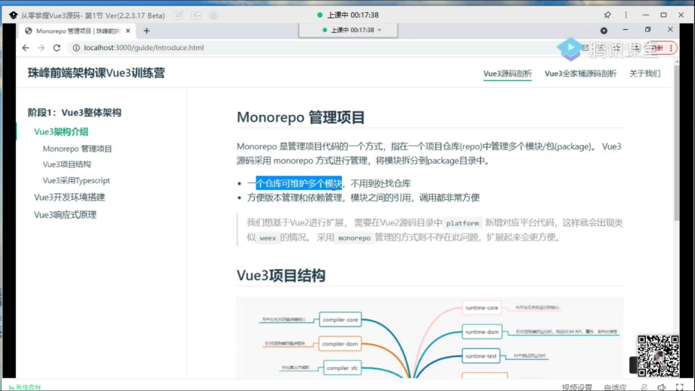The image size is (695, 391).
Task: Click the network status indicator 网络良好
Action: (x=25, y=387)
